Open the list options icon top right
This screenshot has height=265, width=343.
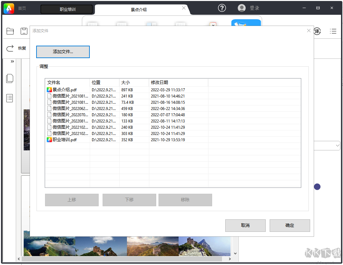(333, 31)
